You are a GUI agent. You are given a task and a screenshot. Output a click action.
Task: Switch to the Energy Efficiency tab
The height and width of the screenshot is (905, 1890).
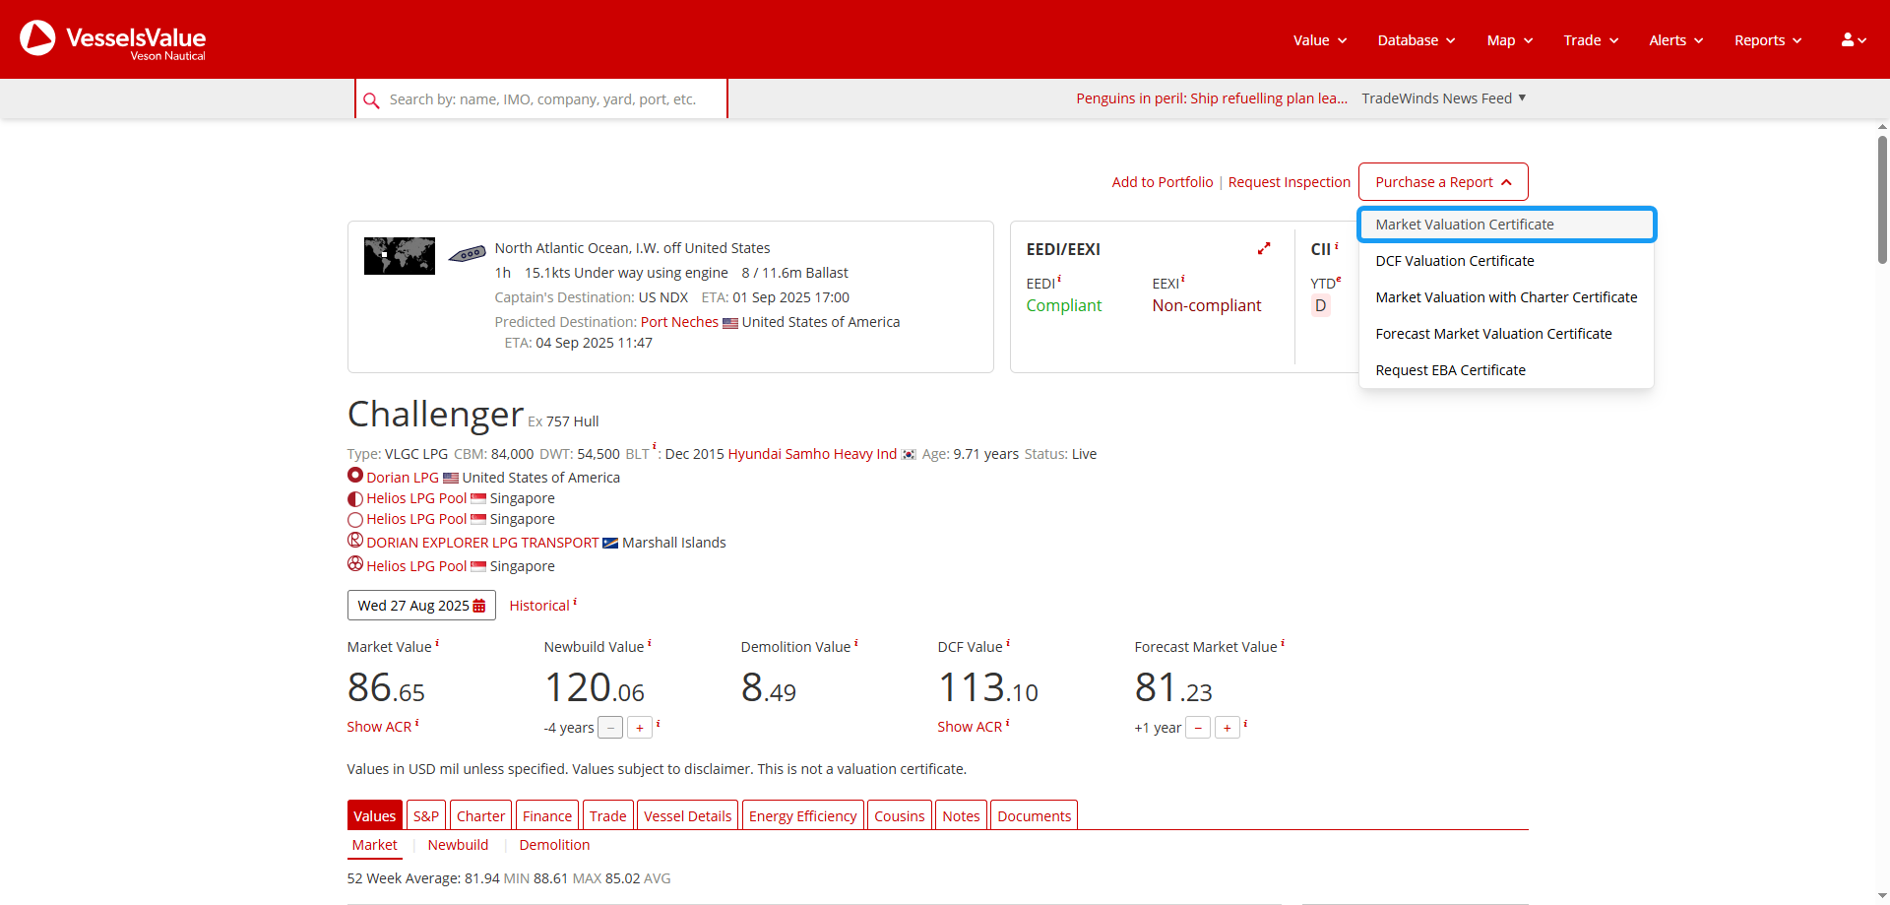tap(802, 815)
